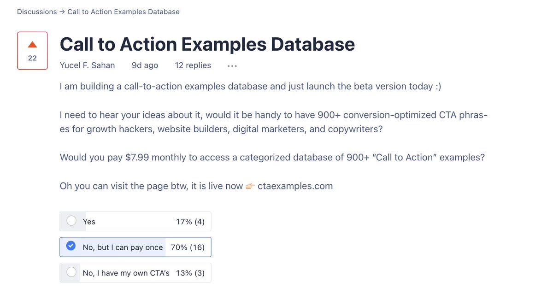Viewport: 553px width, 300px height.
Task: Open the three-dot more options menu
Action: (x=232, y=66)
